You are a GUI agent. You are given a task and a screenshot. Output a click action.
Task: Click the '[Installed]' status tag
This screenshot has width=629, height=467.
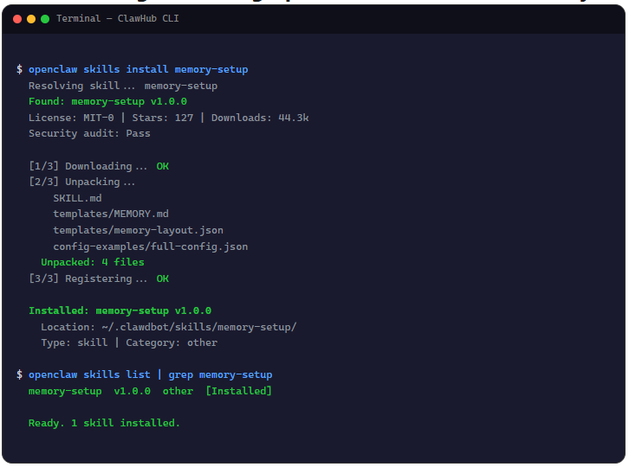(x=238, y=391)
